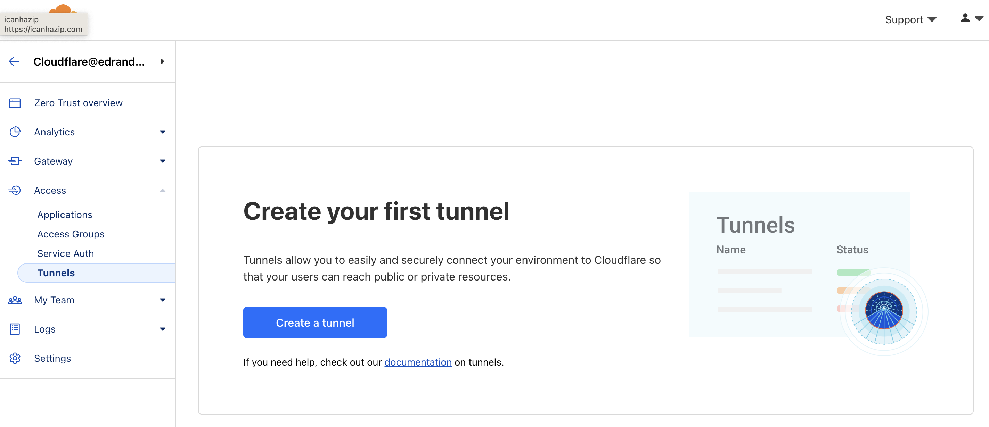The width and height of the screenshot is (989, 427).
Task: Click the Access arrow-circle icon
Action: tap(15, 190)
